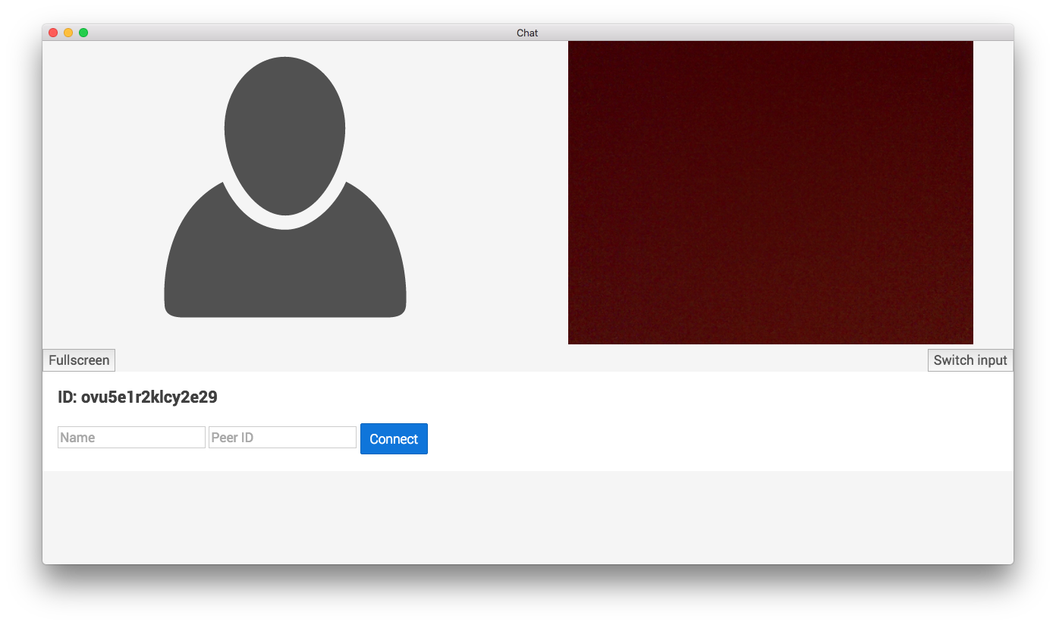The height and width of the screenshot is (625, 1056).
Task: Focus the Peer ID text field
Action: click(x=282, y=438)
